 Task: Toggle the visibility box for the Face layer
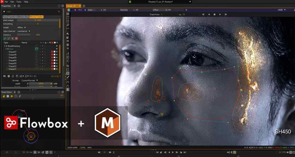click(36, 49)
